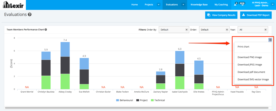Click the NA label above Grant Merriel

[x=27, y=87]
